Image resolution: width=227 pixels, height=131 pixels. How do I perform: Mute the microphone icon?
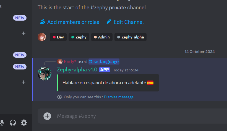pos(2,123)
